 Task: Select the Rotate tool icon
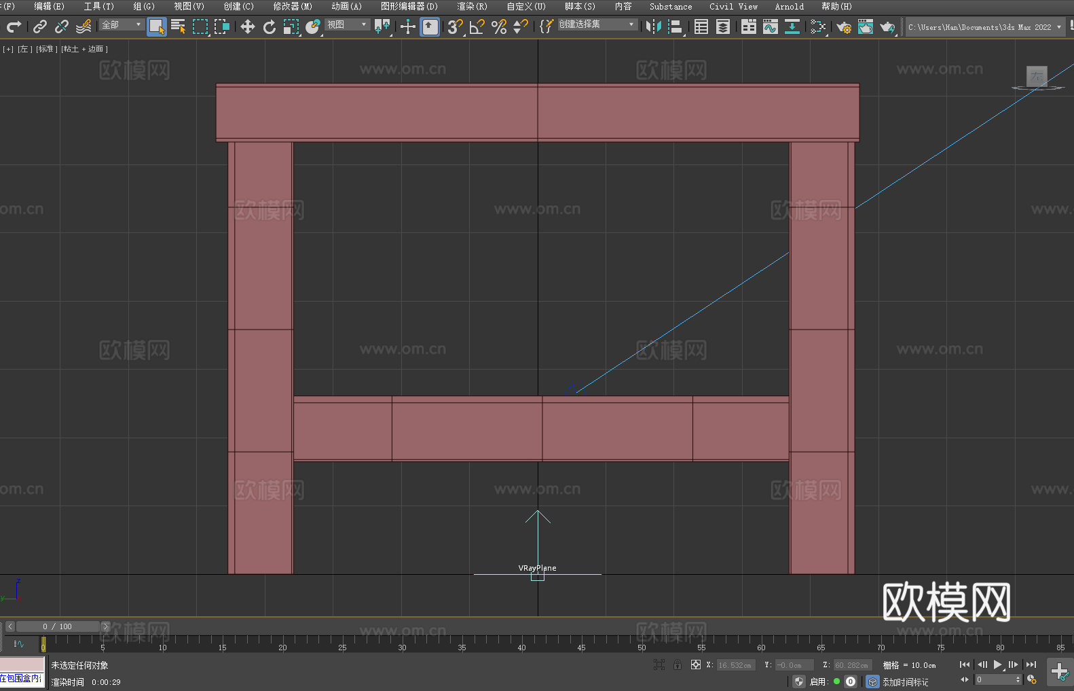point(270,26)
